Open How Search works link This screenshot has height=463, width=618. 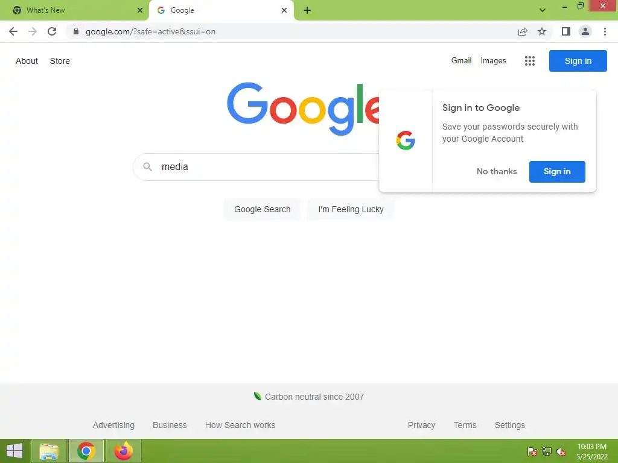pos(240,425)
